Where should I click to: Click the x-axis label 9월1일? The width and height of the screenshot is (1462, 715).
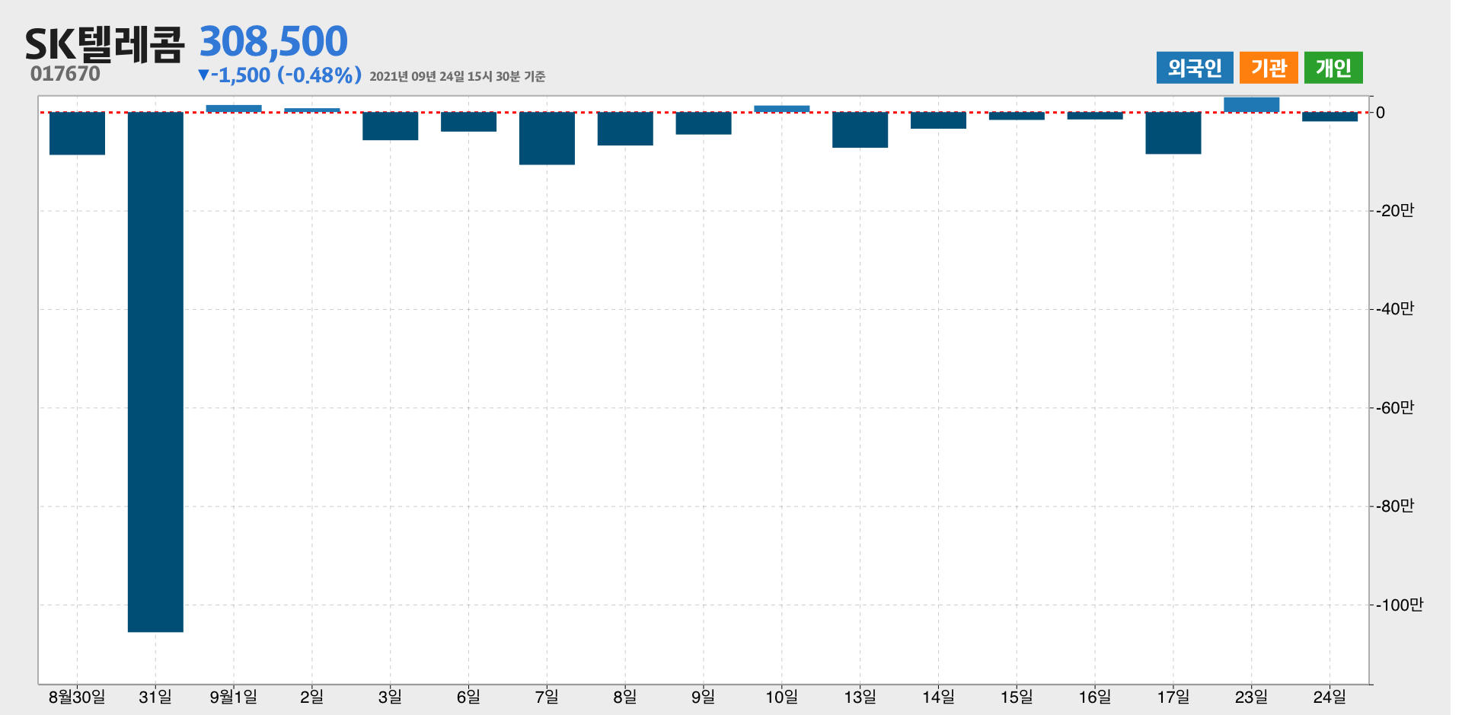coord(234,697)
